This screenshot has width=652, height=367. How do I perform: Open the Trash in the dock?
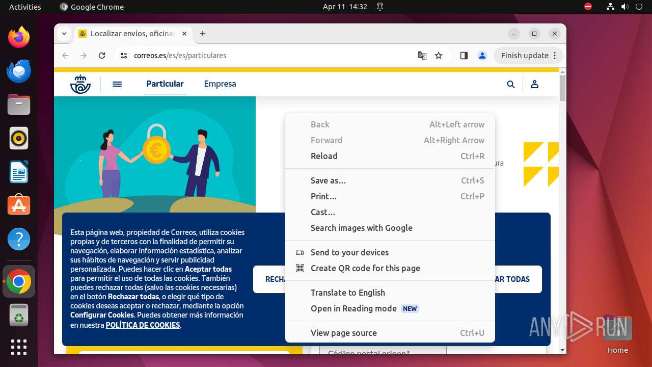pyautogui.click(x=19, y=315)
